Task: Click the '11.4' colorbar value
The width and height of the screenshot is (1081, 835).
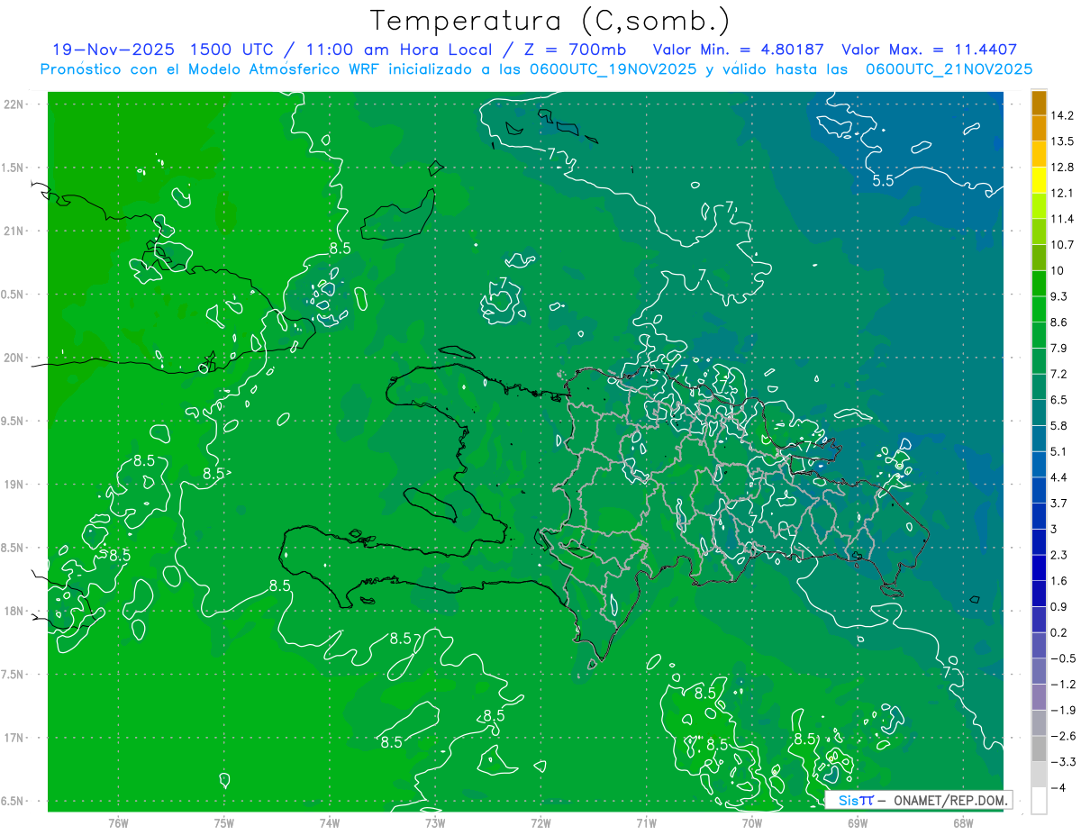Action: click(1063, 219)
